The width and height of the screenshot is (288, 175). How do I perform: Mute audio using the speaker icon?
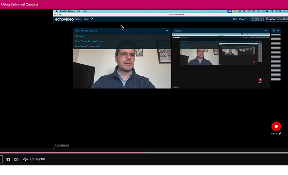point(26,159)
